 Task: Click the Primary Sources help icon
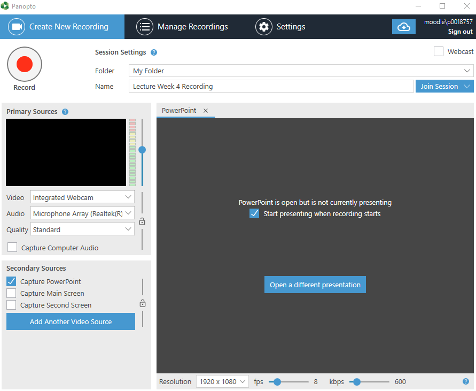(x=65, y=111)
